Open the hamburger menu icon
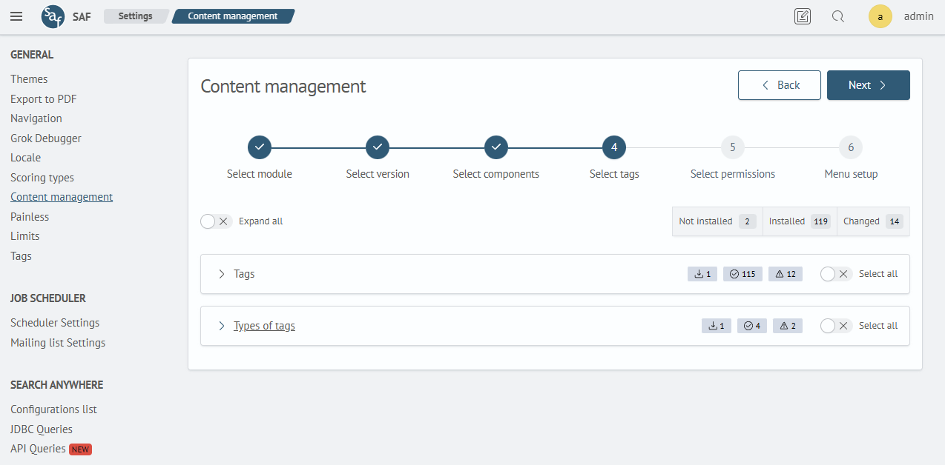 pyautogui.click(x=16, y=16)
